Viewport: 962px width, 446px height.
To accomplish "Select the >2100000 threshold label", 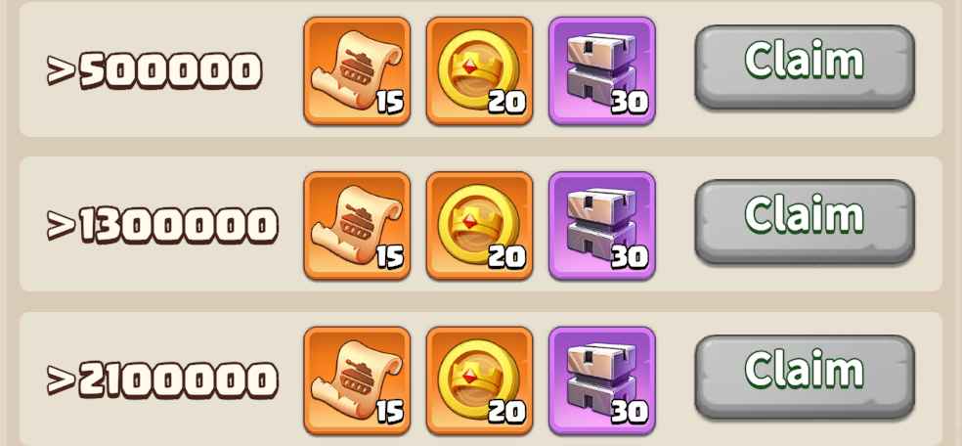I will [162, 380].
